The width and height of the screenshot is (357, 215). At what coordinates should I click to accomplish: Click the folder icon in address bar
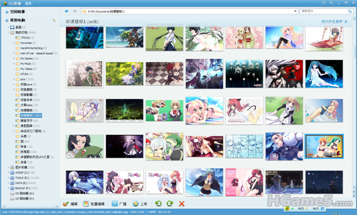[84, 11]
